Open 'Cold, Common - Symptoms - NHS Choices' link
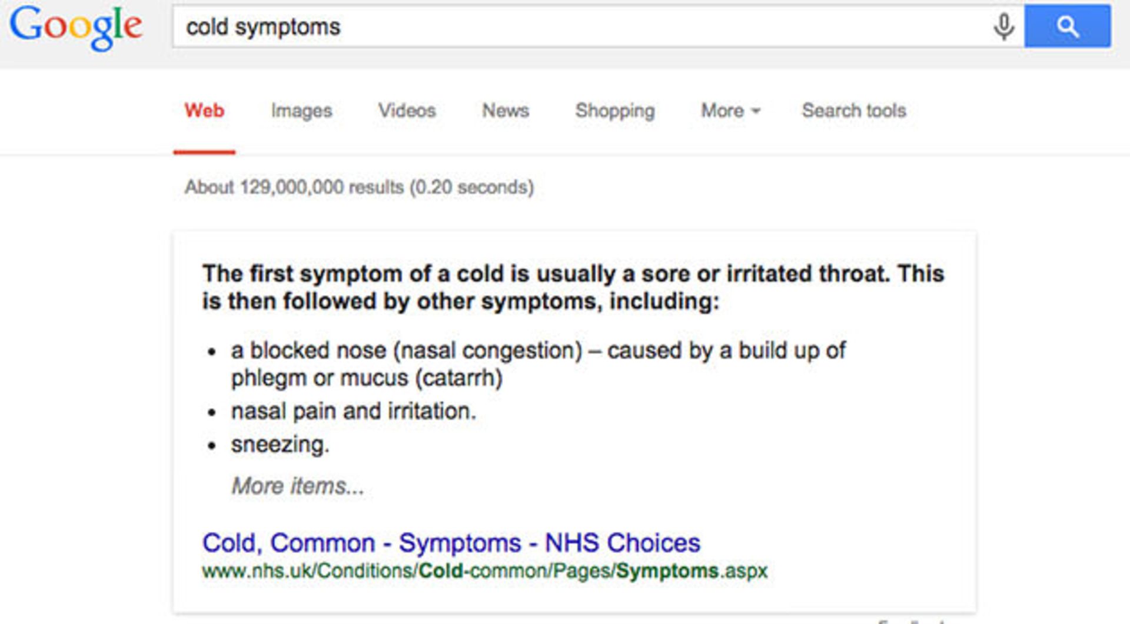Image resolution: width=1130 pixels, height=624 pixels. coord(451,543)
